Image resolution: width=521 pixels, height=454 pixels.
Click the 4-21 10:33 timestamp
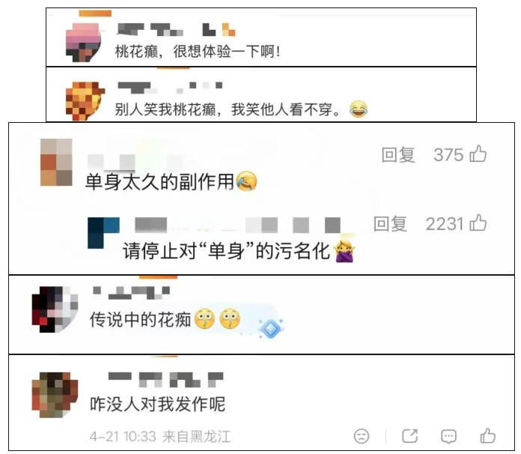(123, 436)
